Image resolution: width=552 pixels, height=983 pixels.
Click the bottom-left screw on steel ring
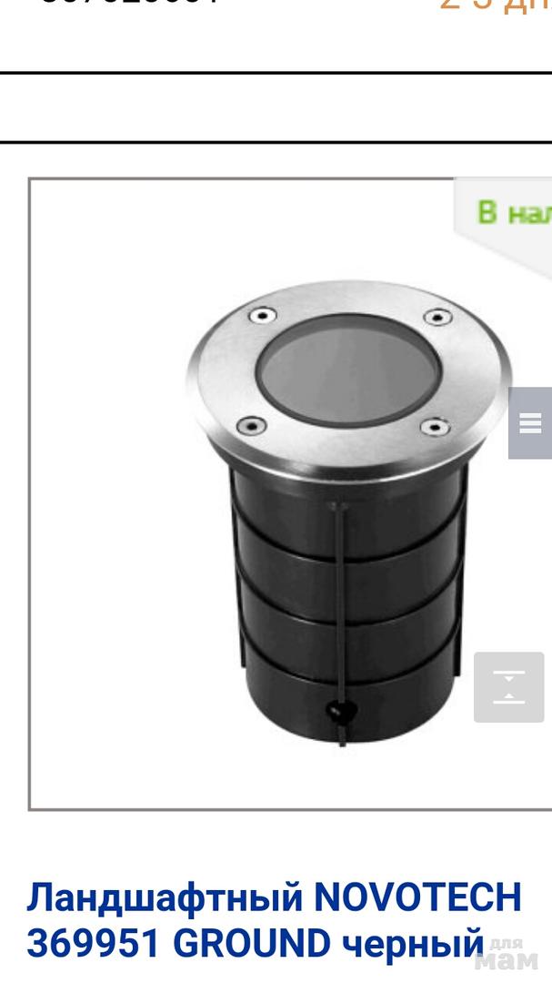click(252, 426)
